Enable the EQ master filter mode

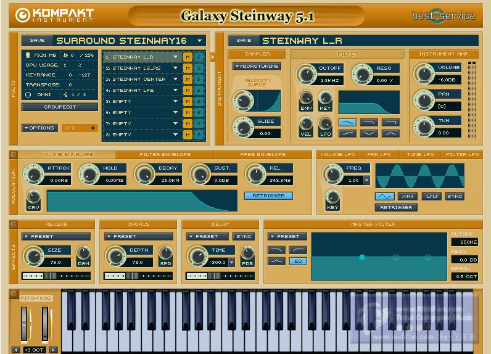[298, 261]
